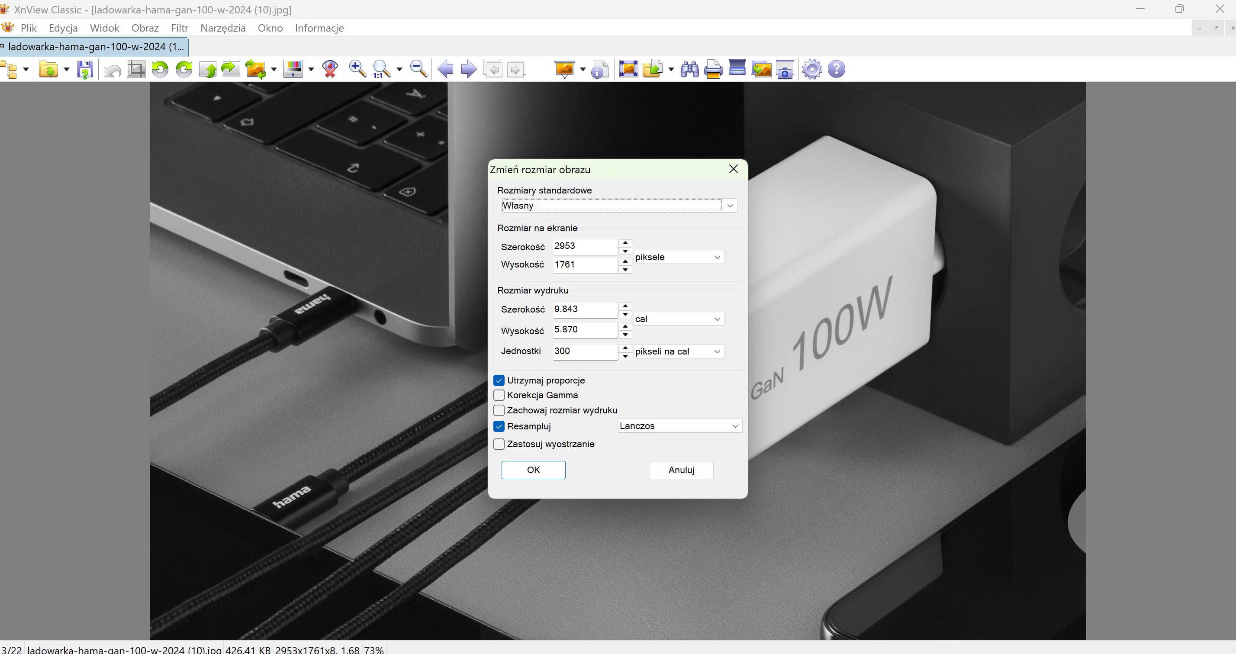Close the Zmień rozmiar obrazu dialog
This screenshot has height=654, width=1236.
point(733,169)
